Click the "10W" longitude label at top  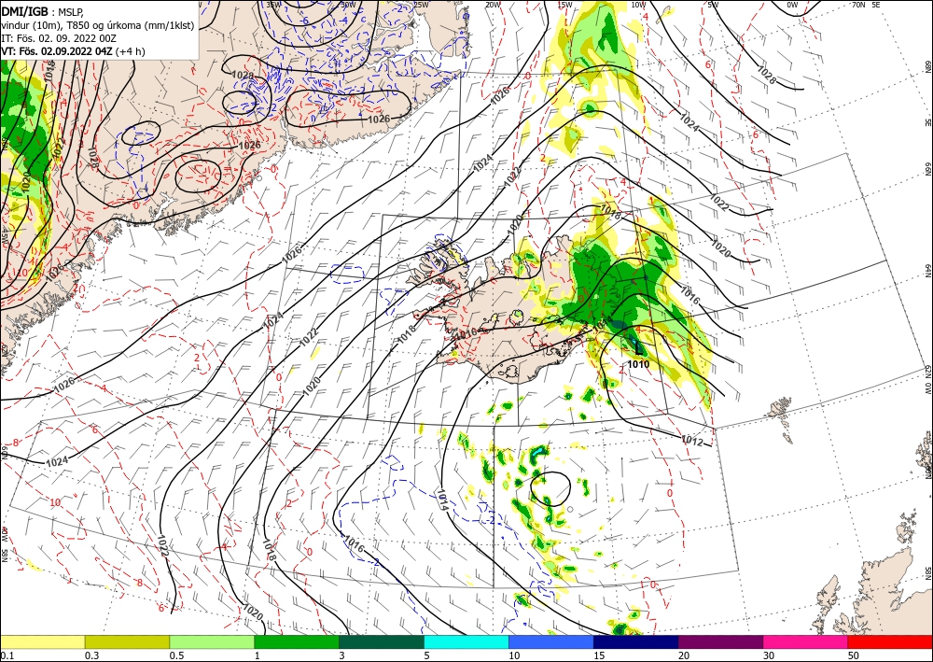pos(638,5)
